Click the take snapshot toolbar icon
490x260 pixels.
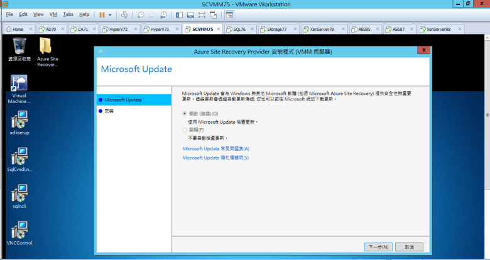coord(140,14)
